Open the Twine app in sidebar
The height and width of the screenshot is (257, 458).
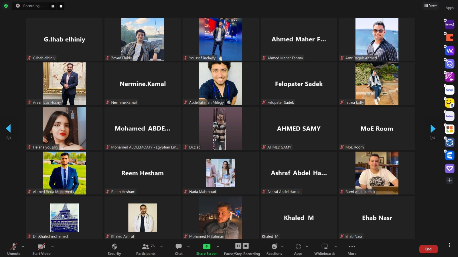pos(449,116)
